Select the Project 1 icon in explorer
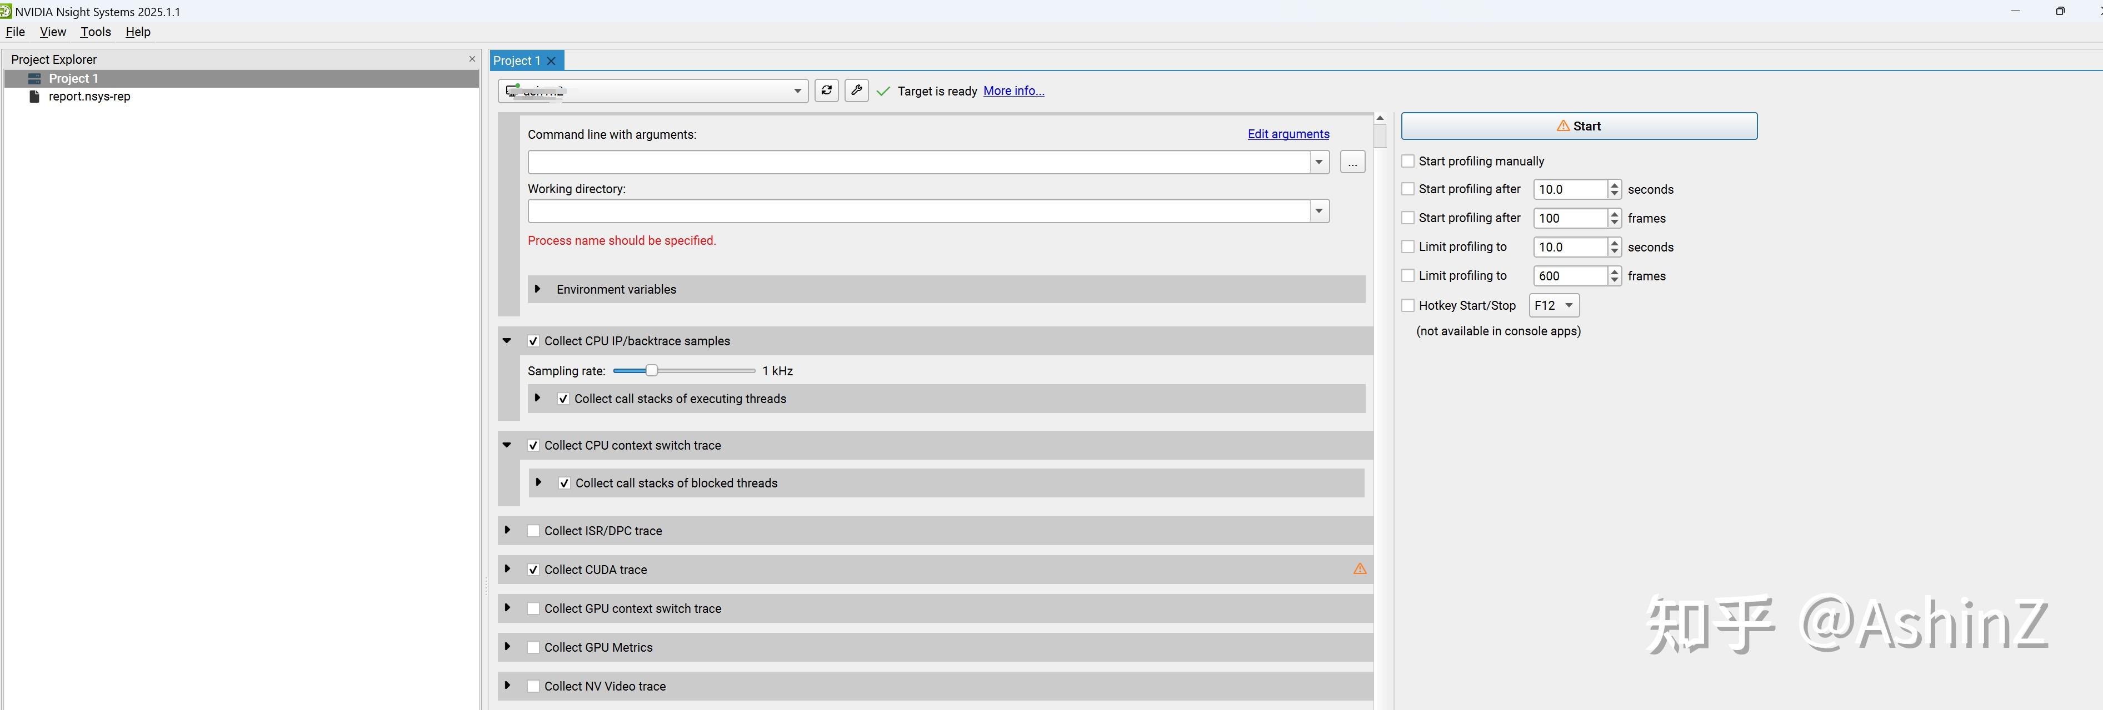Screen dimensions: 2103x710 click(x=34, y=78)
